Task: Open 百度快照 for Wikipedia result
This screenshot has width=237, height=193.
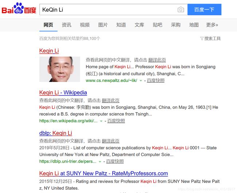Action: (116, 121)
